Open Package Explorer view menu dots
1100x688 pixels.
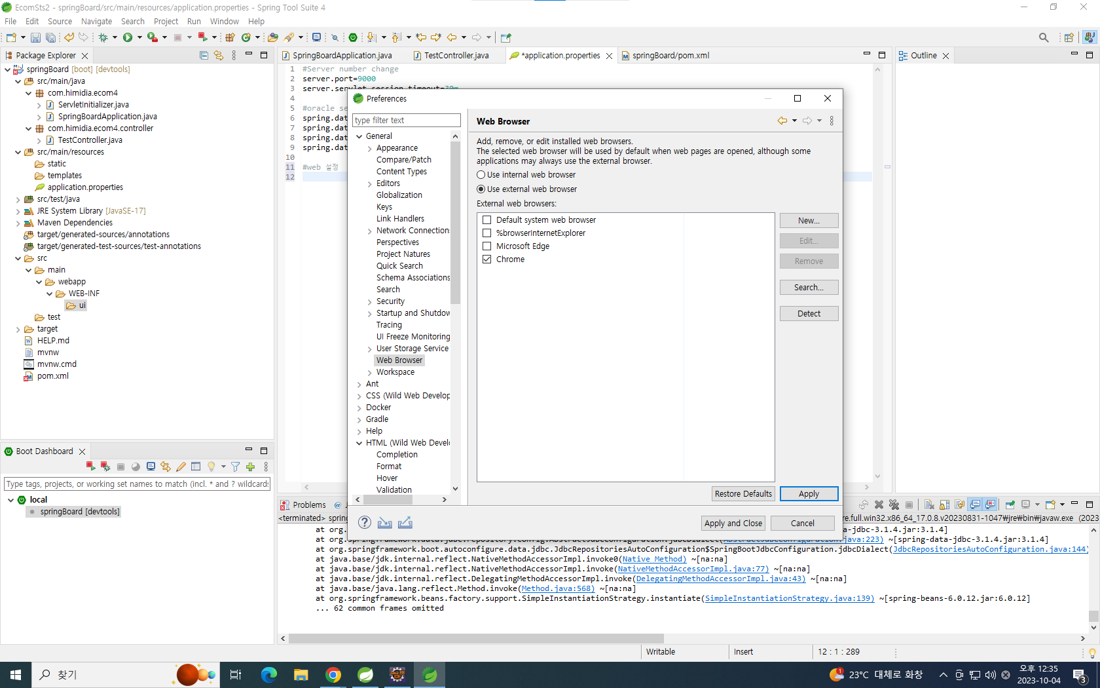tap(234, 56)
